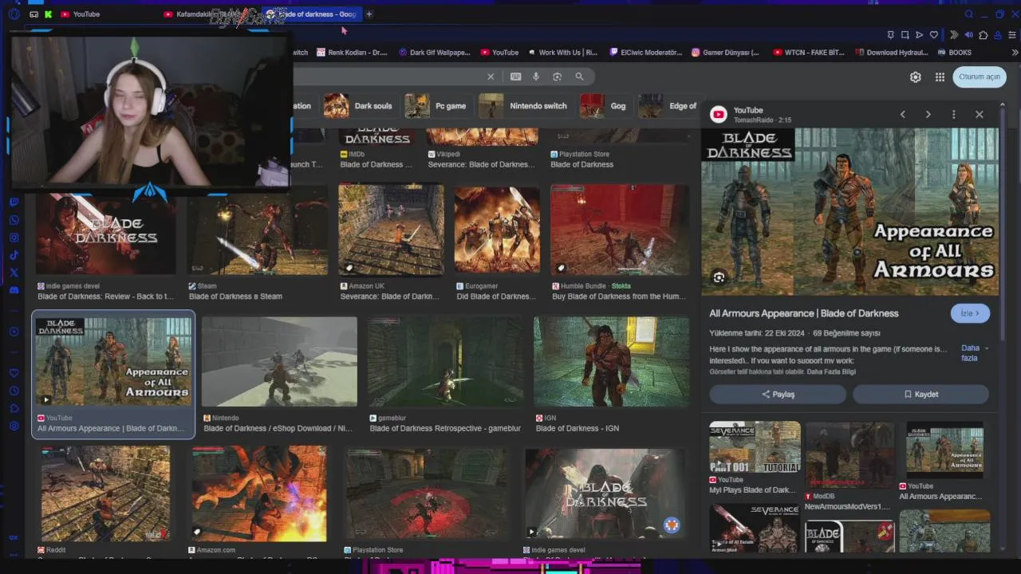Open Discord in the sidebar

pyautogui.click(x=14, y=290)
